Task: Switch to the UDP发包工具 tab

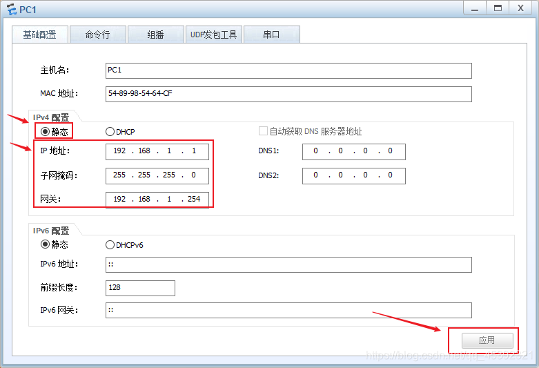Action: point(214,35)
